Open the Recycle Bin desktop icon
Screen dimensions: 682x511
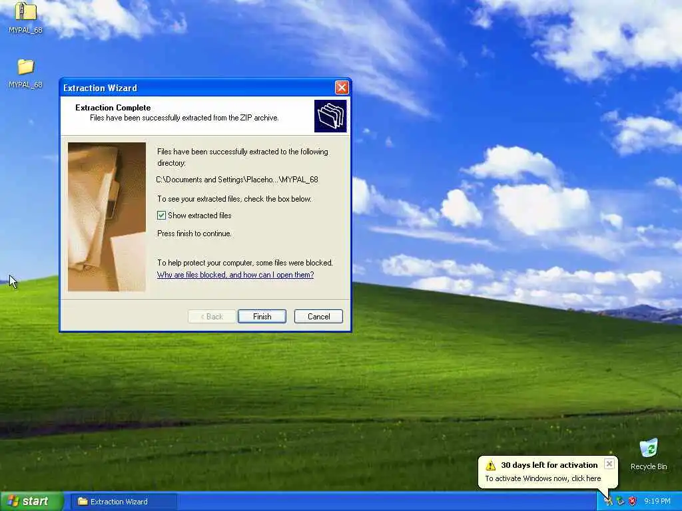649,454
